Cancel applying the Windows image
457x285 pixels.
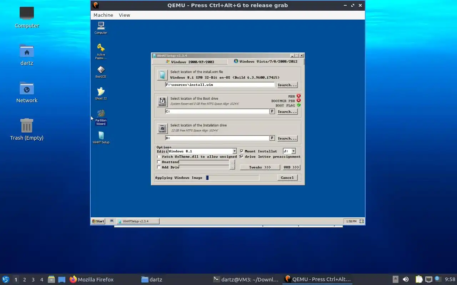[x=287, y=177]
